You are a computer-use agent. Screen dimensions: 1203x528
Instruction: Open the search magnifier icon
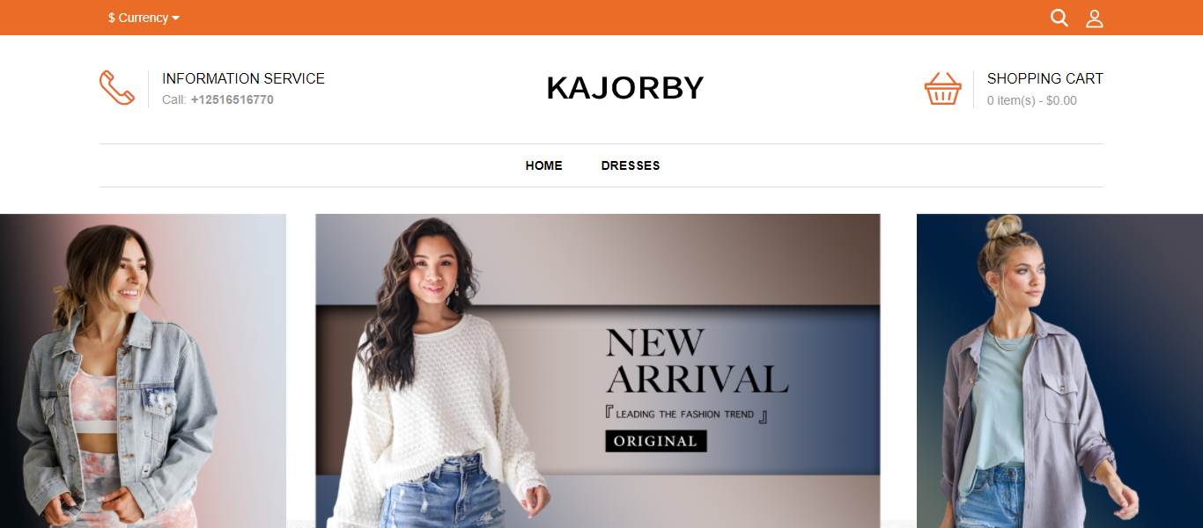(1059, 18)
